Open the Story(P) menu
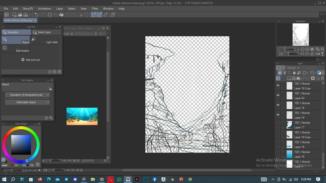 pyautogui.click(x=28, y=9)
